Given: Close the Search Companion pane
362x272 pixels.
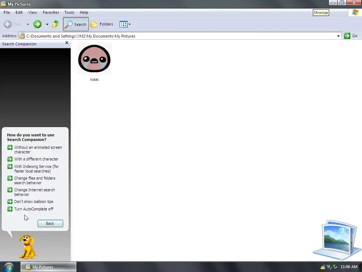Looking at the screenshot, I should 67,43.
